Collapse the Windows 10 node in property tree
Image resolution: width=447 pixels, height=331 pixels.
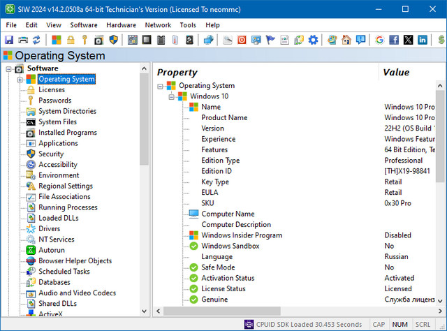point(172,96)
